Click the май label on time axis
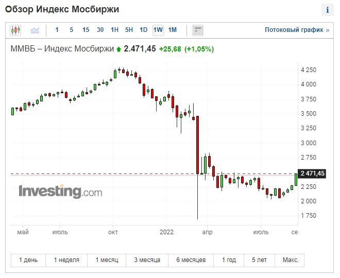 (x=23, y=233)
